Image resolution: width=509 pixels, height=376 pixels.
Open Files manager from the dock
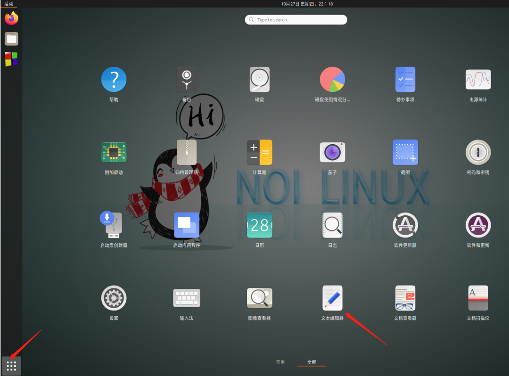coord(11,39)
